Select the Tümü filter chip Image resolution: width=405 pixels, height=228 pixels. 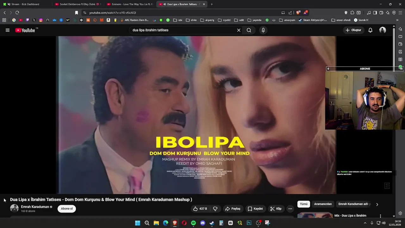pos(304,204)
